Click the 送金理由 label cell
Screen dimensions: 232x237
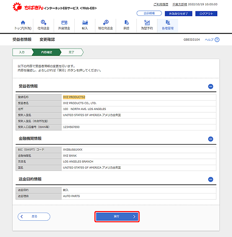39,196
